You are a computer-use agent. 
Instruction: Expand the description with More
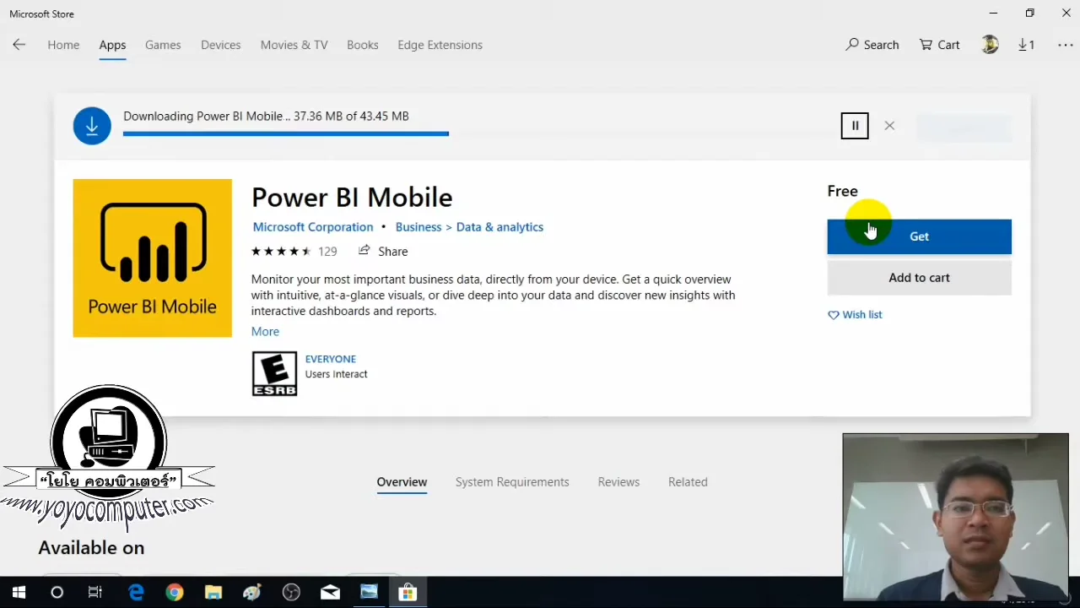[265, 331]
